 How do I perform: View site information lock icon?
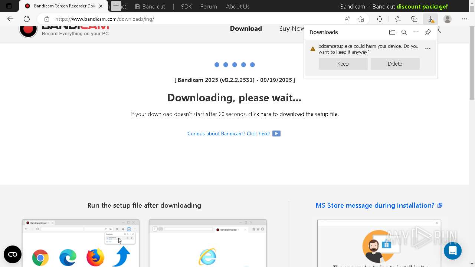click(x=46, y=19)
